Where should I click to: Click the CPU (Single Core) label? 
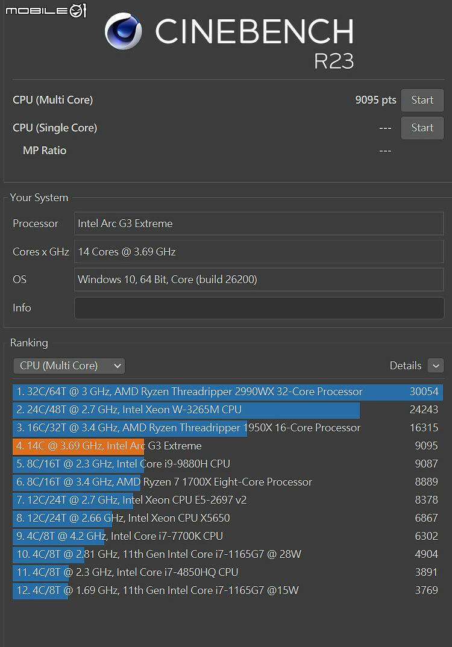(55, 128)
